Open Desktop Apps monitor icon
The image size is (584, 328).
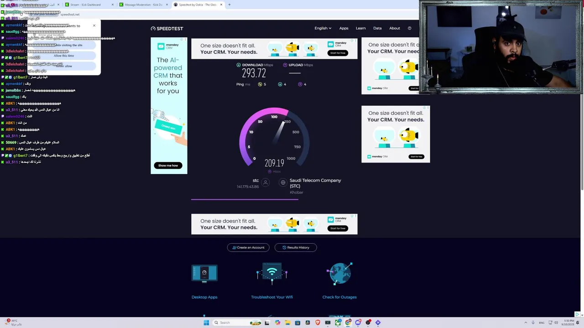pos(204,273)
